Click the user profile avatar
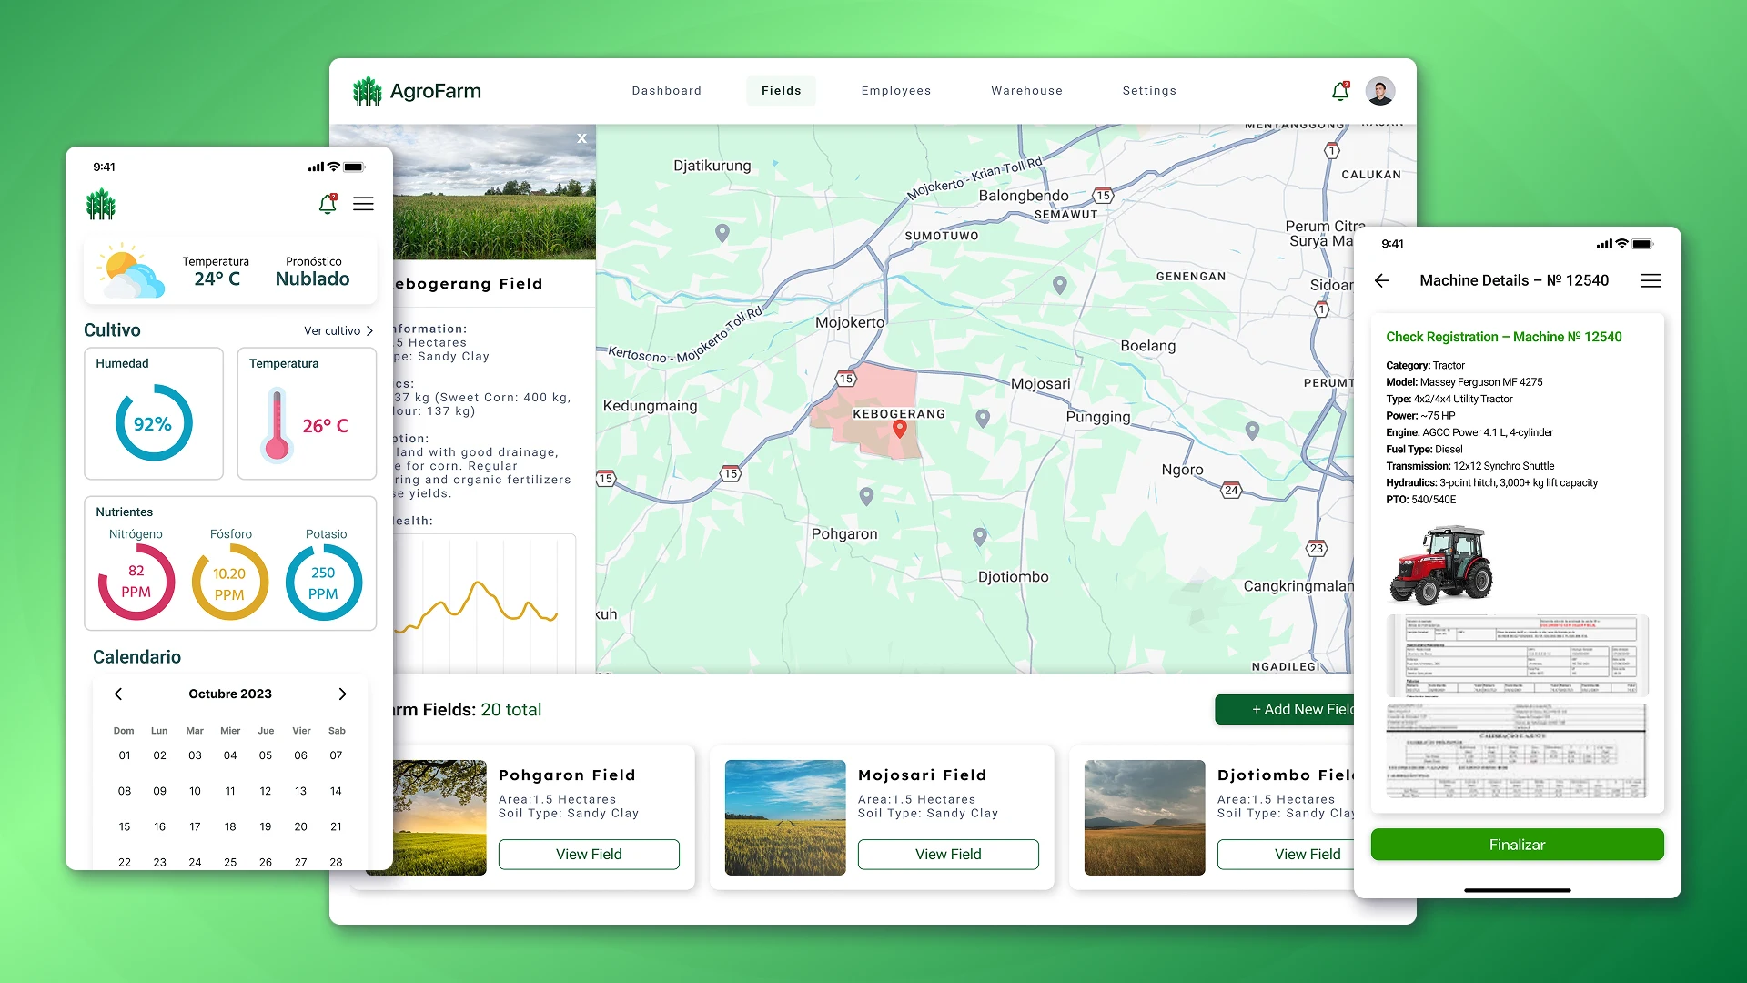This screenshot has width=1747, height=983. click(1381, 91)
